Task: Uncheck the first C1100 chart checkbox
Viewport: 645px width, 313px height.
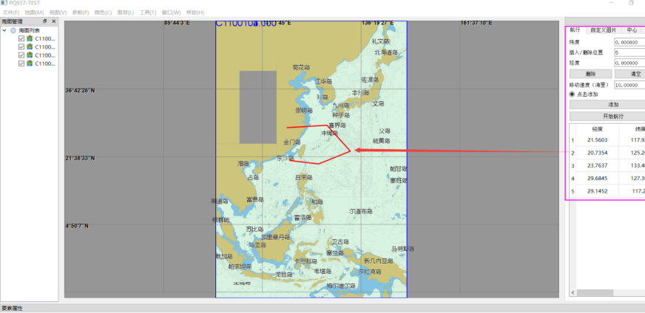Action: click(21, 38)
